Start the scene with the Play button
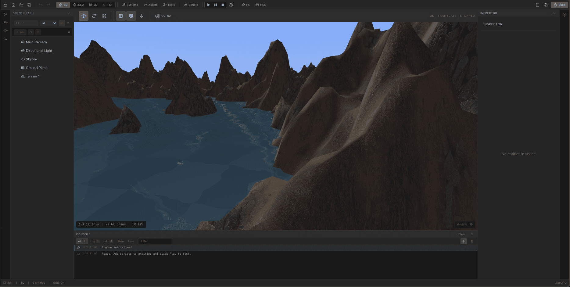The height and width of the screenshot is (287, 570). click(x=209, y=5)
